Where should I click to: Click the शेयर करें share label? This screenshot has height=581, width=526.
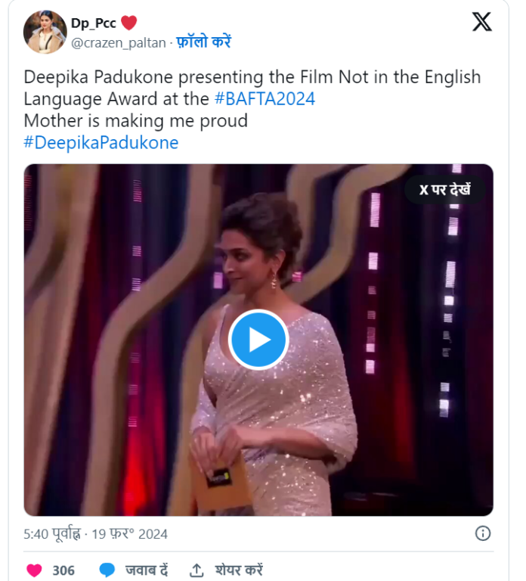238,570
